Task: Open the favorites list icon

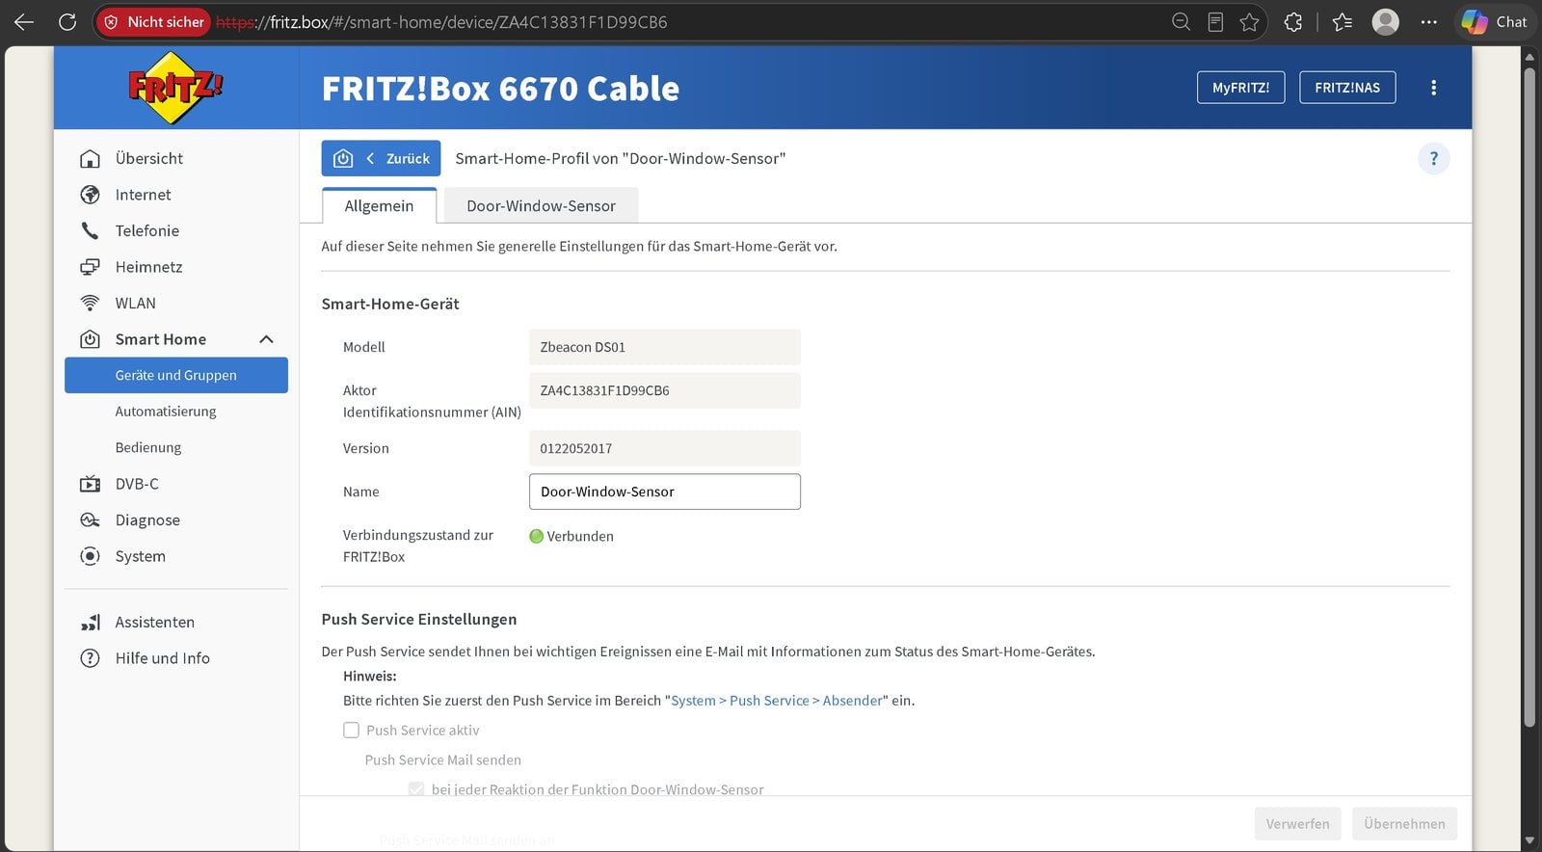Action: click(x=1343, y=22)
